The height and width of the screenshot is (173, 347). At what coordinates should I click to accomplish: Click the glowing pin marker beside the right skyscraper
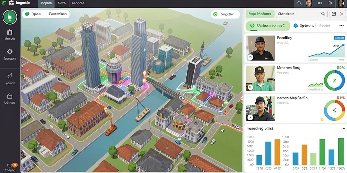[145, 73]
